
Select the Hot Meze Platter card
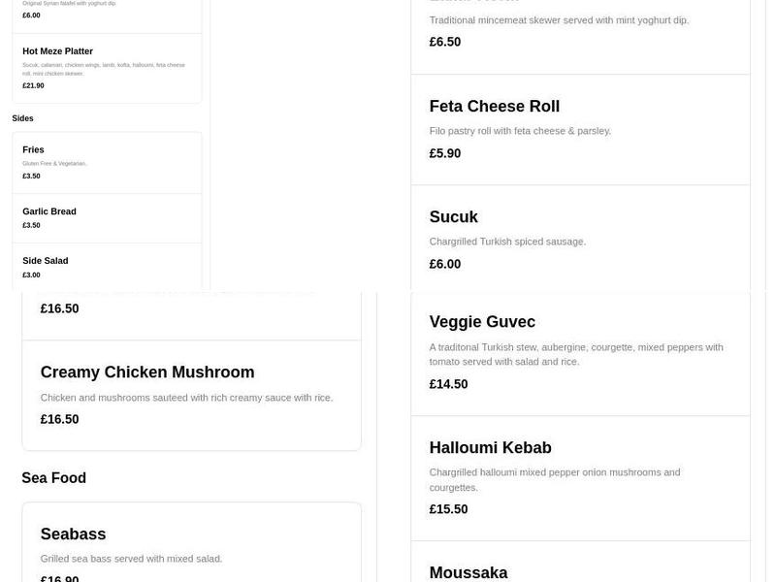(x=107, y=67)
